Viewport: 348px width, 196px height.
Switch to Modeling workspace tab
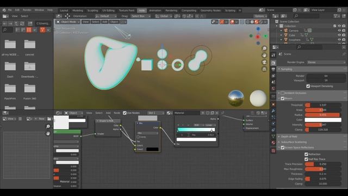78,10
